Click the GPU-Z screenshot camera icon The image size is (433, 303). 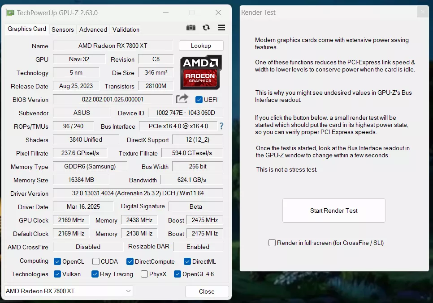191,28
